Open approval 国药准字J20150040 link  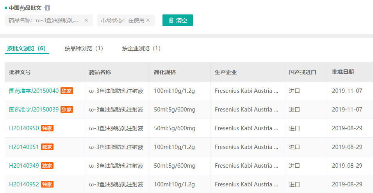34,91
